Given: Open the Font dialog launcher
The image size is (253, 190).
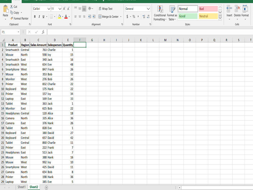Looking at the screenshot, I should coord(70,24).
